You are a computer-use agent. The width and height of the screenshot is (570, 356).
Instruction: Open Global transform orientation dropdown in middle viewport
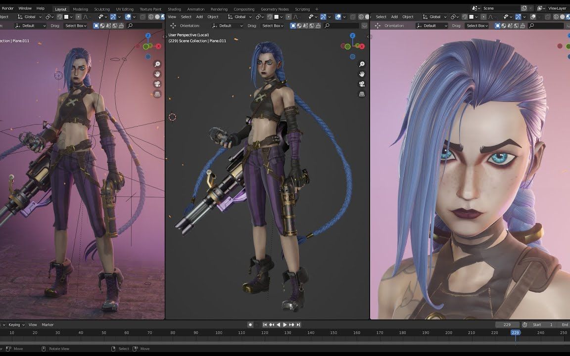[x=240, y=17]
